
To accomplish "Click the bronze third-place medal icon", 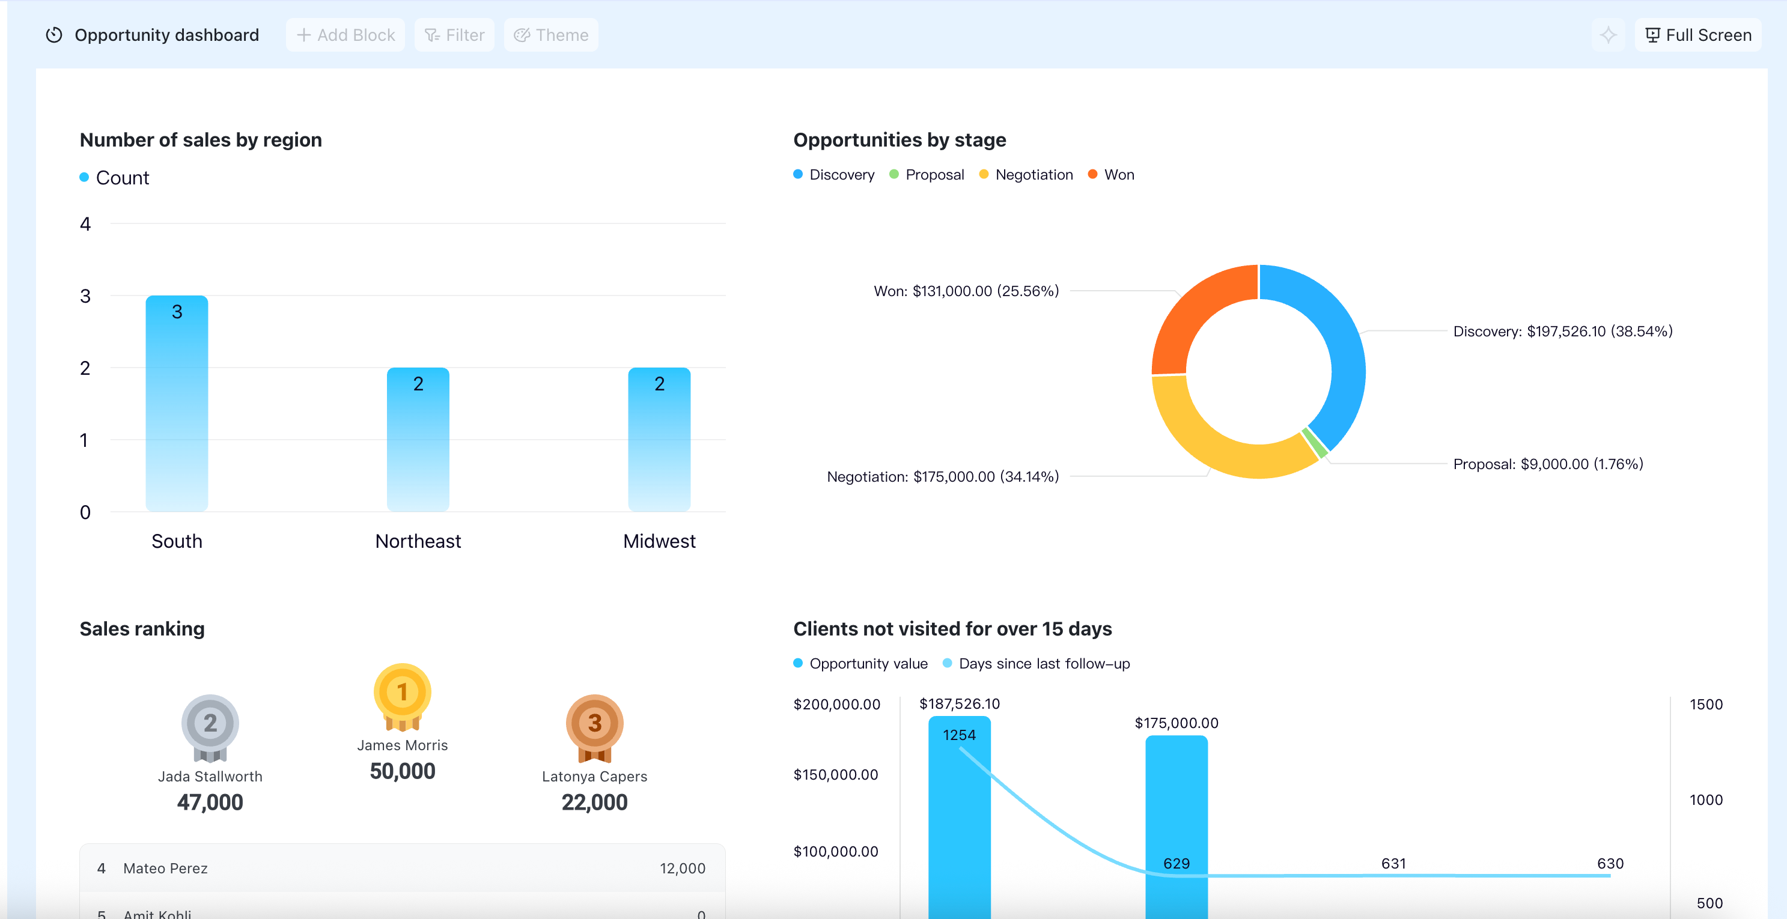I will point(594,728).
